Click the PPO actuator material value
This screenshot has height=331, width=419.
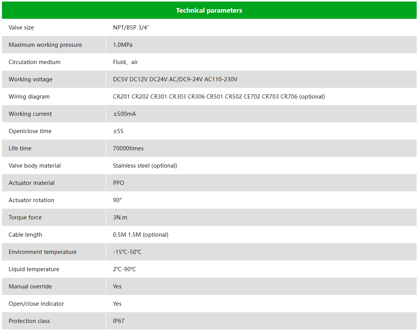tap(119, 183)
